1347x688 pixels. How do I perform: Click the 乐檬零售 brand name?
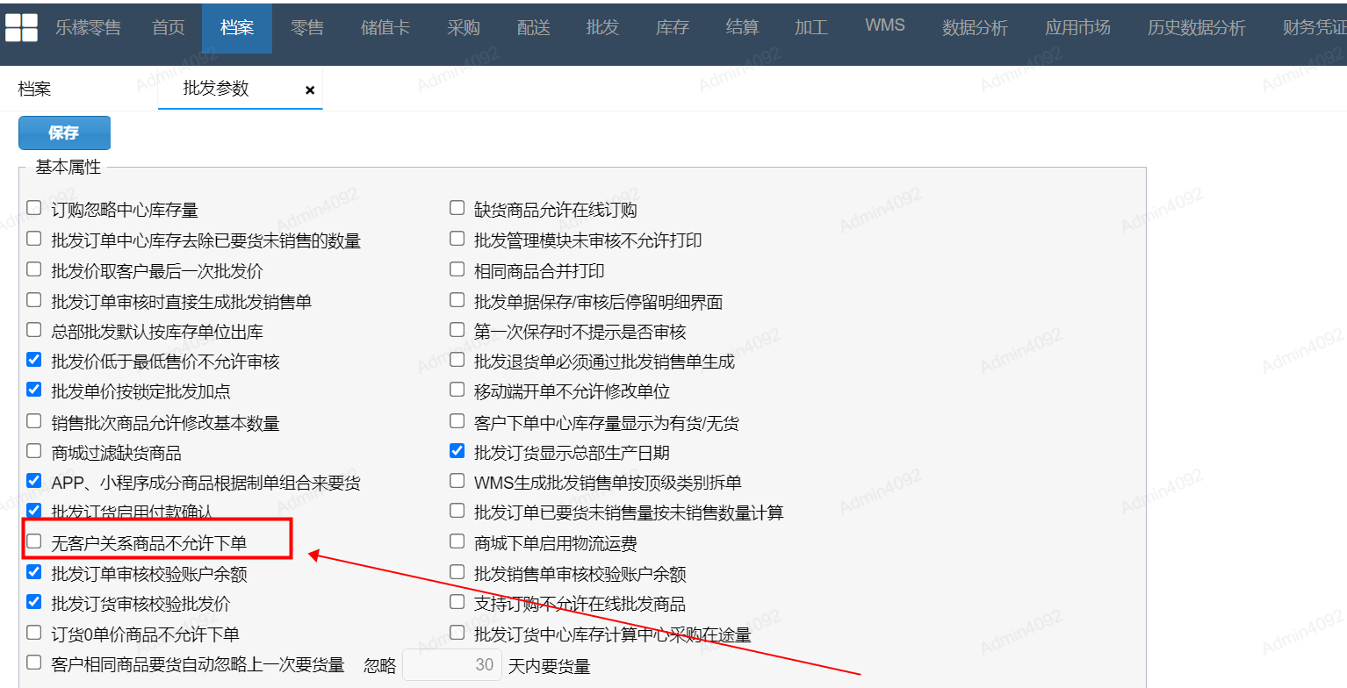point(88,28)
